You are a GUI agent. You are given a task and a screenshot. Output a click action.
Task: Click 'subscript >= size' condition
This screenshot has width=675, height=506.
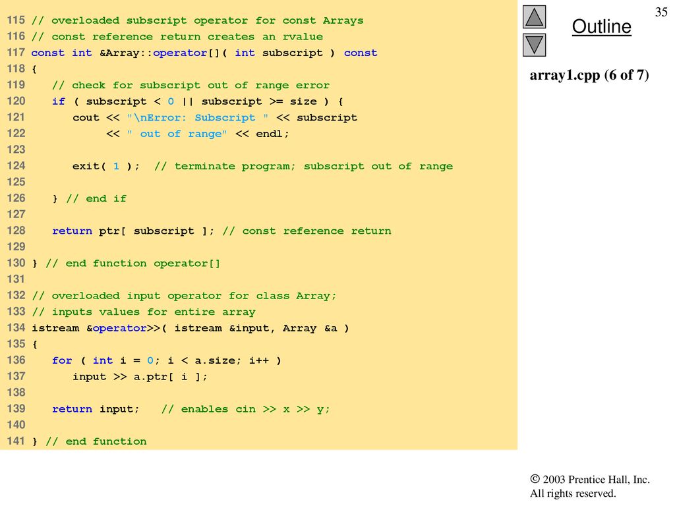click(259, 101)
